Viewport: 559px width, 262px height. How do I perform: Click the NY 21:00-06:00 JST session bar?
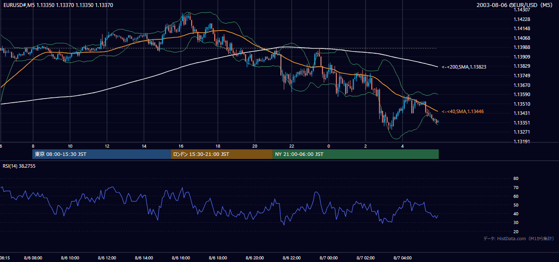click(x=356, y=154)
